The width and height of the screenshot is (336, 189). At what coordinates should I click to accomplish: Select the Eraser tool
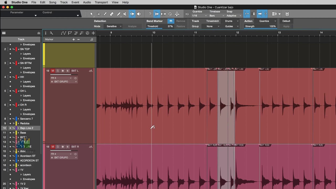tap(112, 14)
